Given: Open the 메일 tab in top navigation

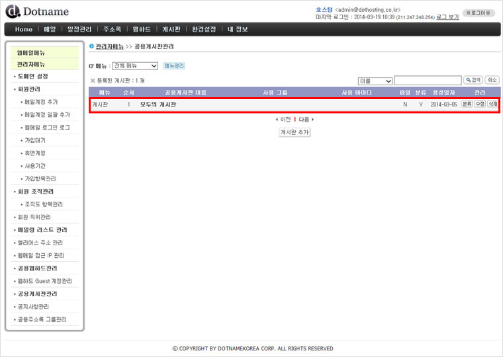Looking at the screenshot, I should click(x=50, y=29).
